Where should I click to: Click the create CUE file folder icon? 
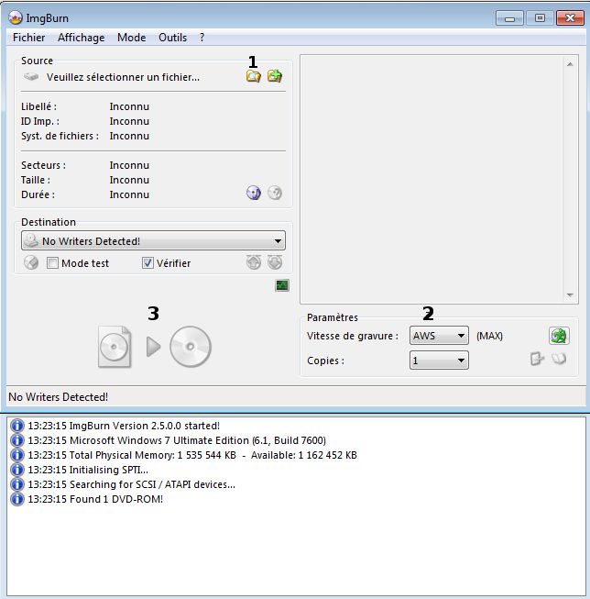[x=275, y=76]
